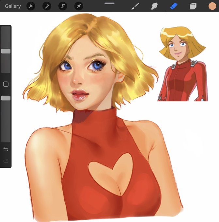Activate the Selection tool

(63, 6)
